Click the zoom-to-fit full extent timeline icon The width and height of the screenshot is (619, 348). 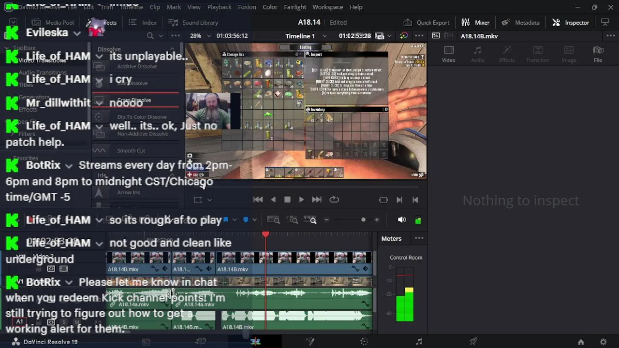tap(273, 220)
